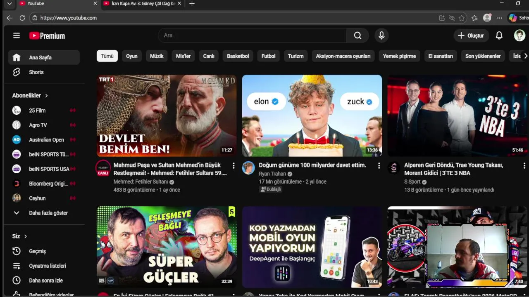Viewport: 529px width, 297px height.
Task: Open Daha sonra izle list
Action: click(x=44, y=280)
